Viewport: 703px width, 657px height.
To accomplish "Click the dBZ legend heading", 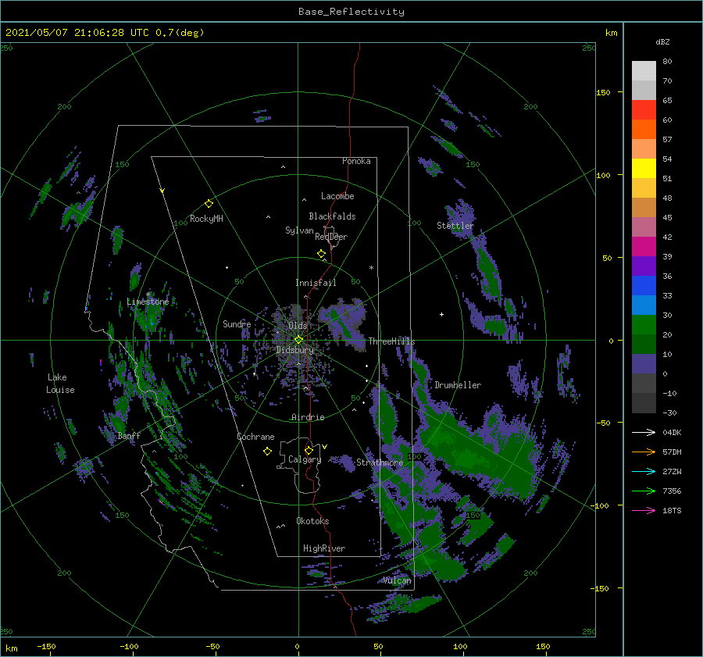I will [662, 41].
